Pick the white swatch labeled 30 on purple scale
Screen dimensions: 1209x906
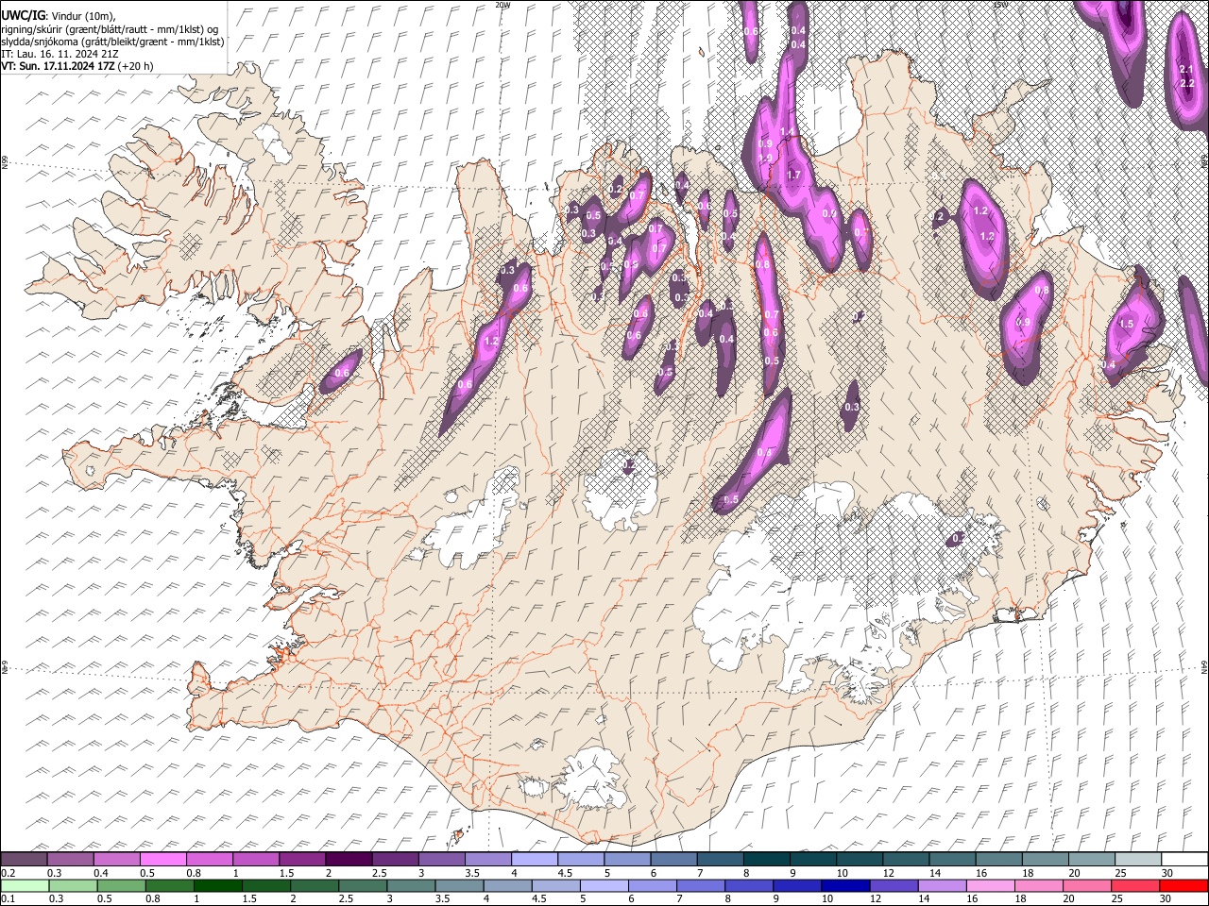pyautogui.click(x=1184, y=860)
